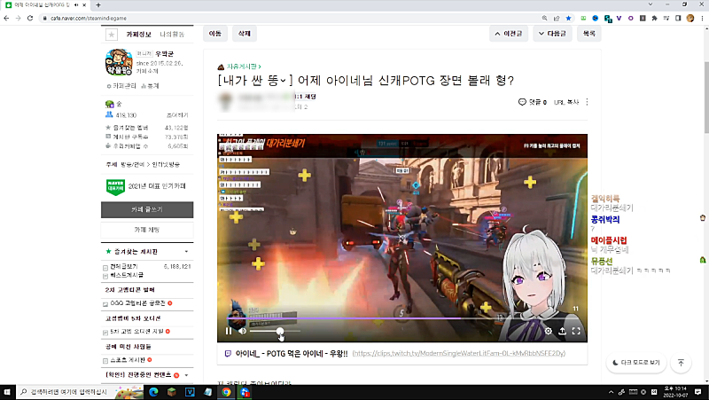Screen dimensions: 709x400
Task: Adjust the video volume slider
Action: coord(275,331)
